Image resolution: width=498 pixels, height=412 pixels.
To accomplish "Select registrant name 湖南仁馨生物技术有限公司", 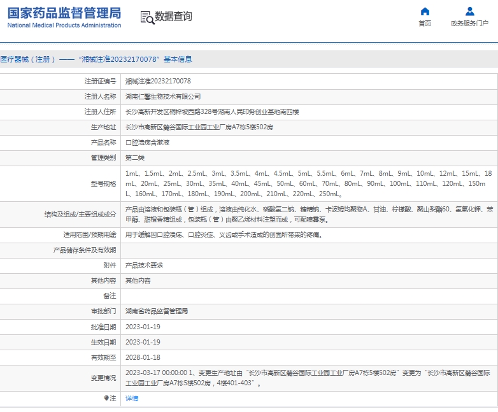I will (x=162, y=97).
